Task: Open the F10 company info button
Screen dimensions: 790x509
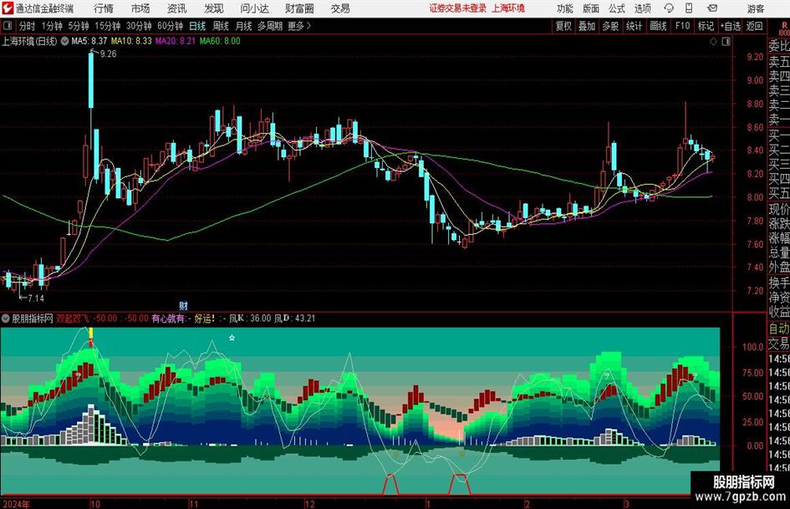Action: tap(683, 26)
